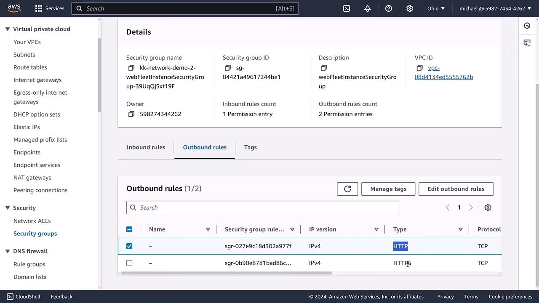The width and height of the screenshot is (539, 303).
Task: Collapse the Virtual private cloud section
Action: [7, 29]
